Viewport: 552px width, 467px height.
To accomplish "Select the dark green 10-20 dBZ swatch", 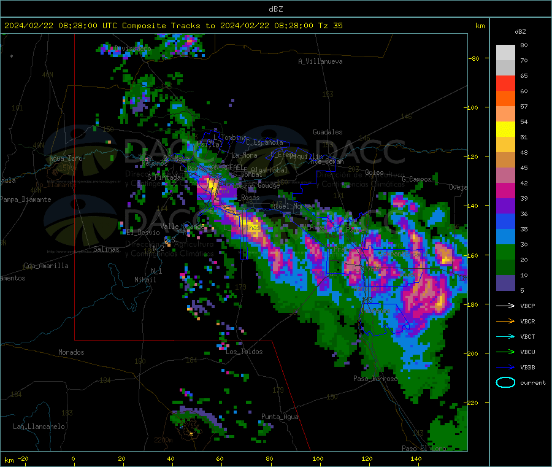I will point(505,268).
